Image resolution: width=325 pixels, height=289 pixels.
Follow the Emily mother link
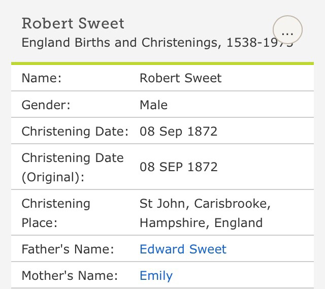[x=156, y=276]
